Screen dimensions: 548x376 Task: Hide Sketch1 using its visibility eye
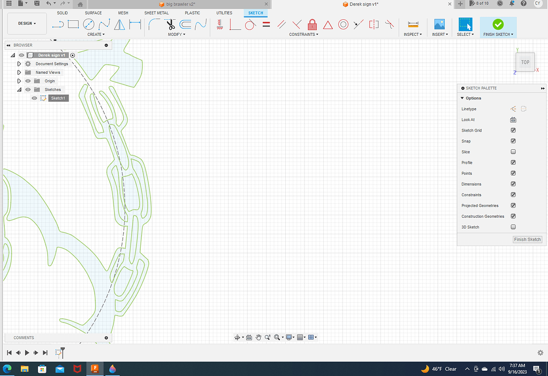[x=34, y=98]
